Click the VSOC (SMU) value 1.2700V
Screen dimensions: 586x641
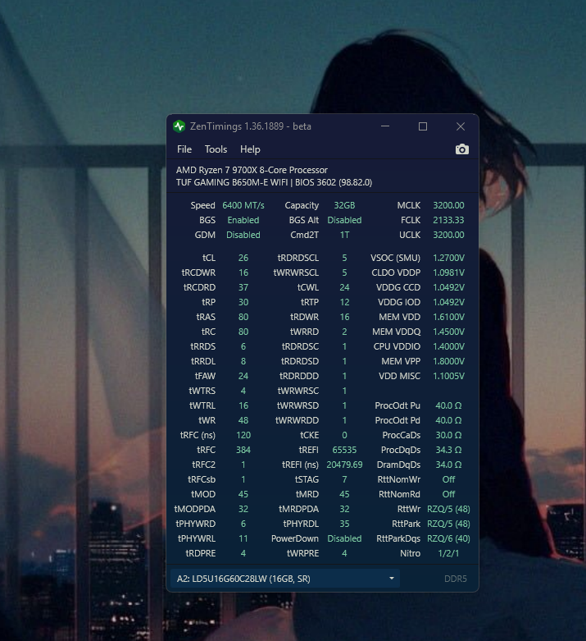click(448, 258)
